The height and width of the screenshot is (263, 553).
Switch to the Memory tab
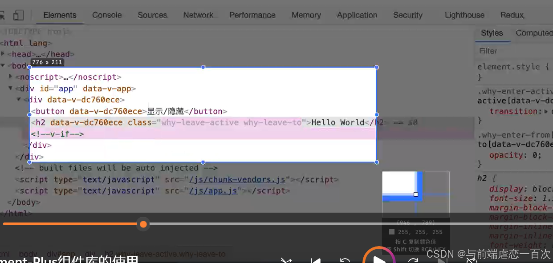pos(306,15)
